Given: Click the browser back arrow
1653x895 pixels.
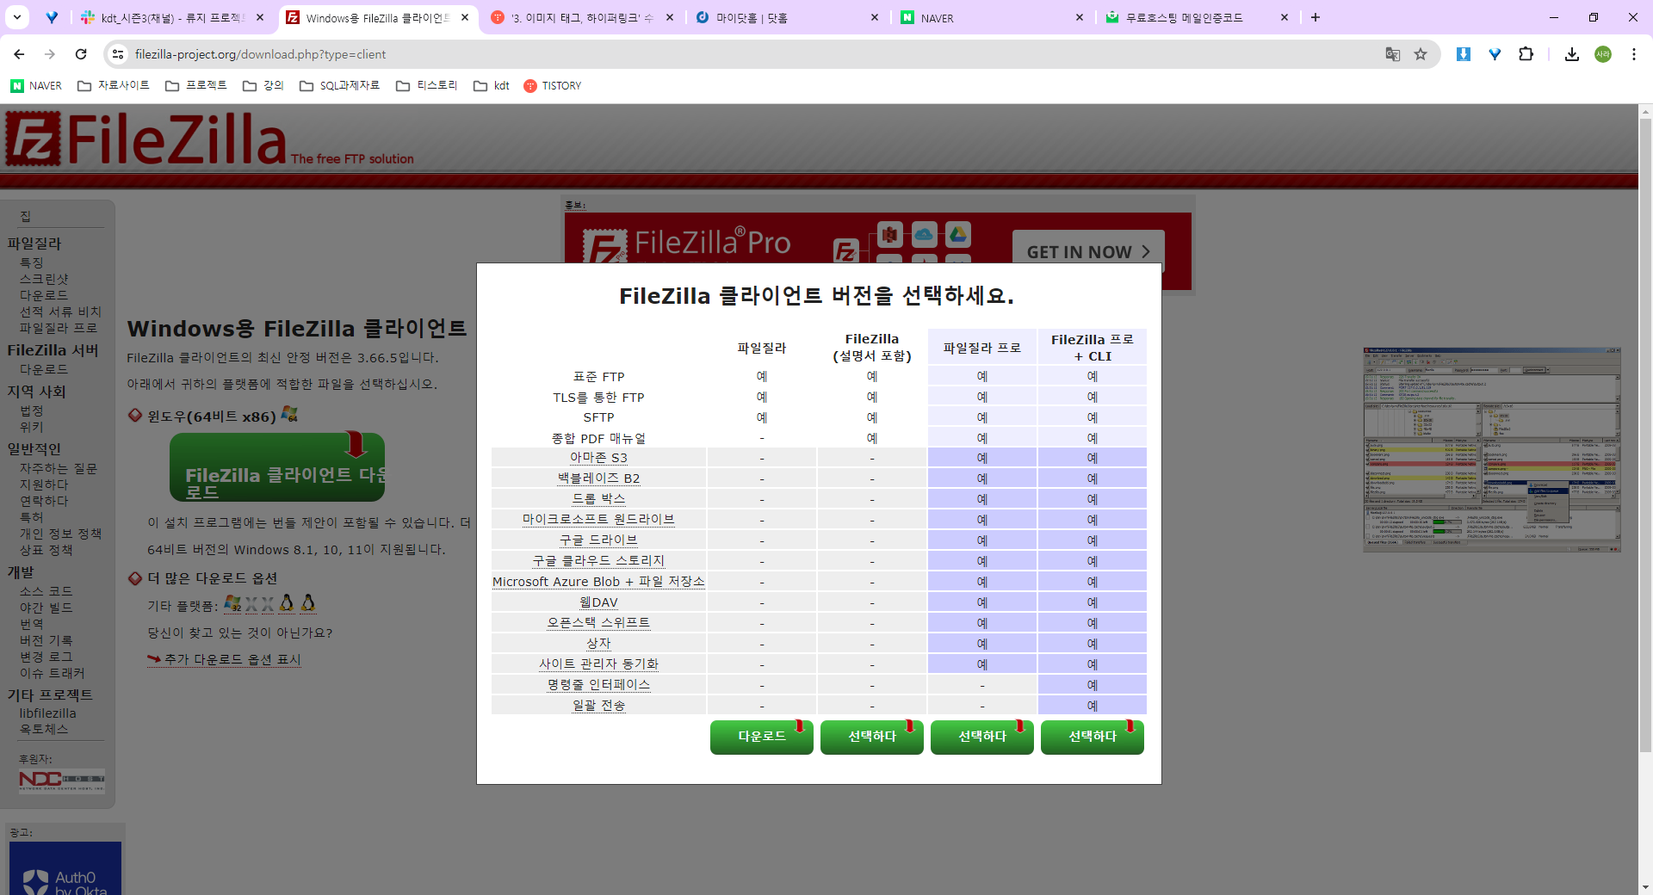Looking at the screenshot, I should (19, 54).
